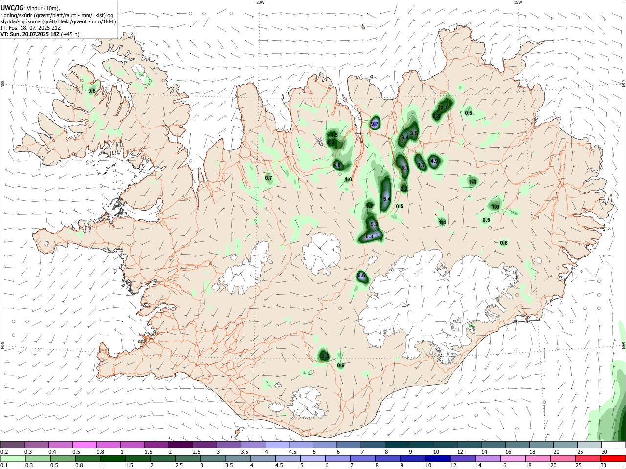Select top-row dark teal swatch between 8 and 9
This screenshot has width=626, height=469.
(397, 445)
